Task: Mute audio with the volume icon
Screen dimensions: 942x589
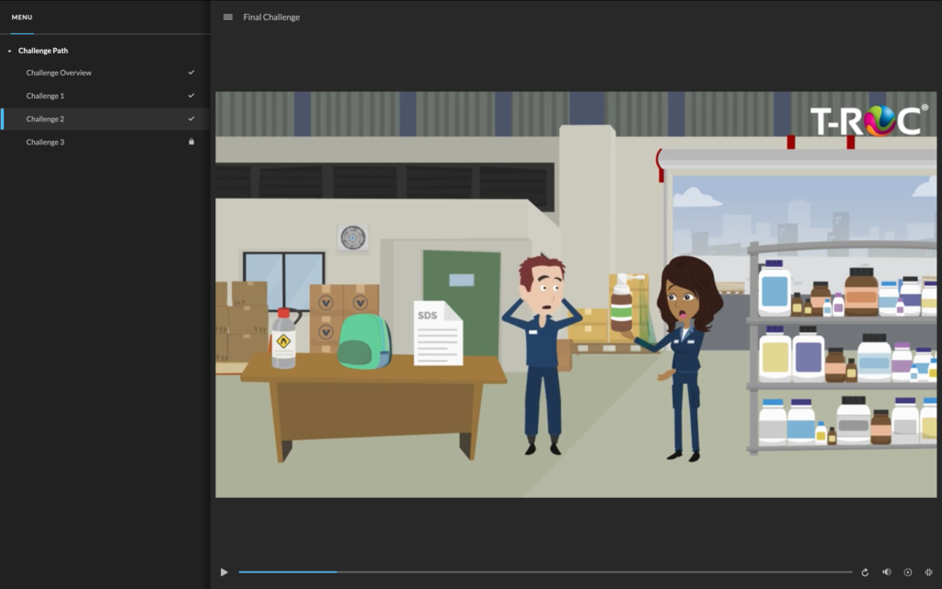Action: (x=886, y=572)
